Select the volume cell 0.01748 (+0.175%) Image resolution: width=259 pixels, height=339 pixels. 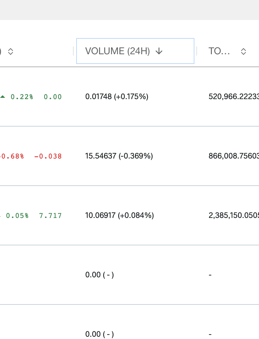tap(117, 97)
